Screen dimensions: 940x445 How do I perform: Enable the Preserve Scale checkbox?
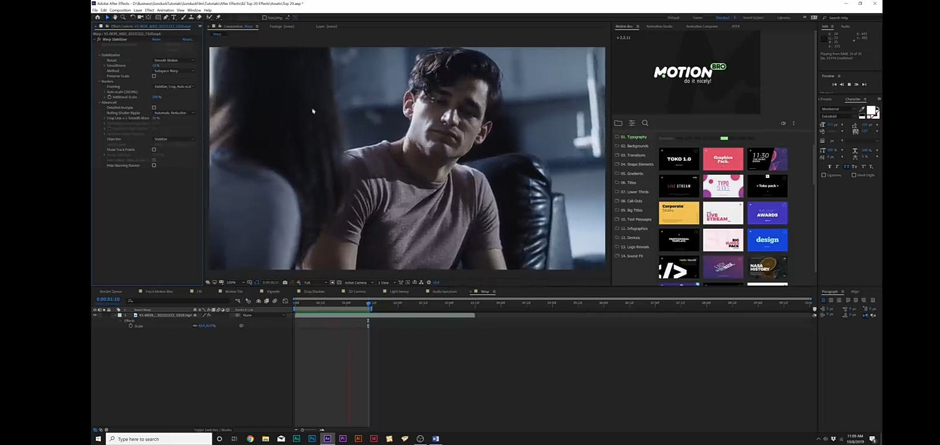tap(154, 76)
